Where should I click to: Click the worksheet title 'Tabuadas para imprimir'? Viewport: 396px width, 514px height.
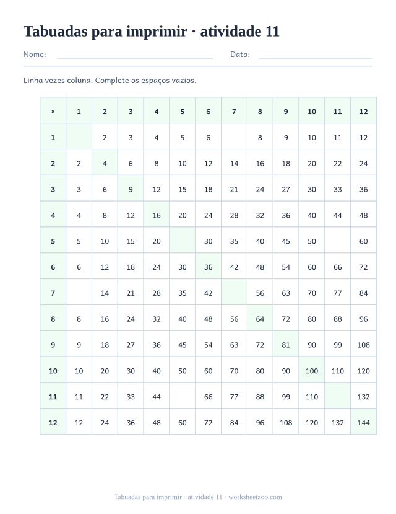click(105, 32)
